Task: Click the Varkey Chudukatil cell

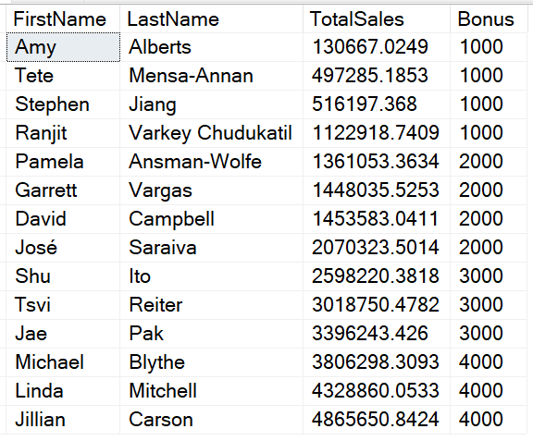Action: tap(211, 133)
